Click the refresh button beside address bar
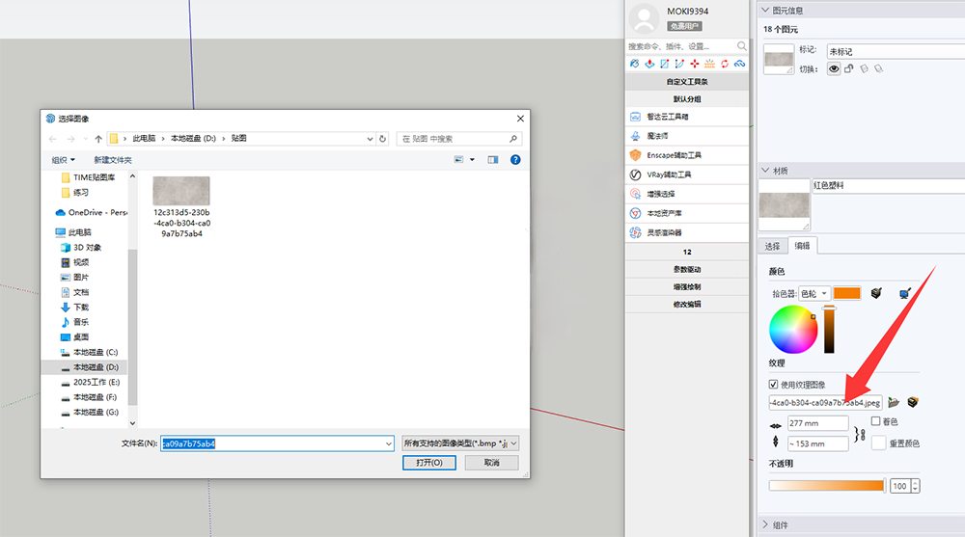Viewport: 965px width, 537px height. 383,139
